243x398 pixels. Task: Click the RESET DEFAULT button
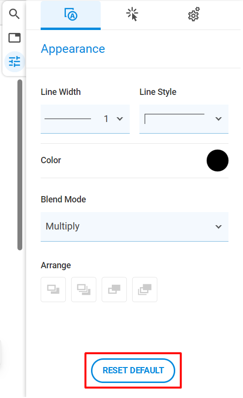coord(133,370)
